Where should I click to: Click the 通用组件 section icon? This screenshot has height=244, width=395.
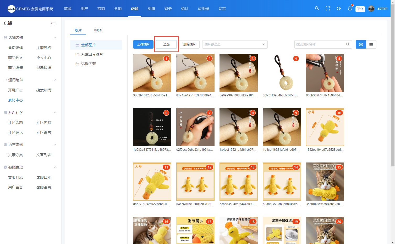(6, 80)
